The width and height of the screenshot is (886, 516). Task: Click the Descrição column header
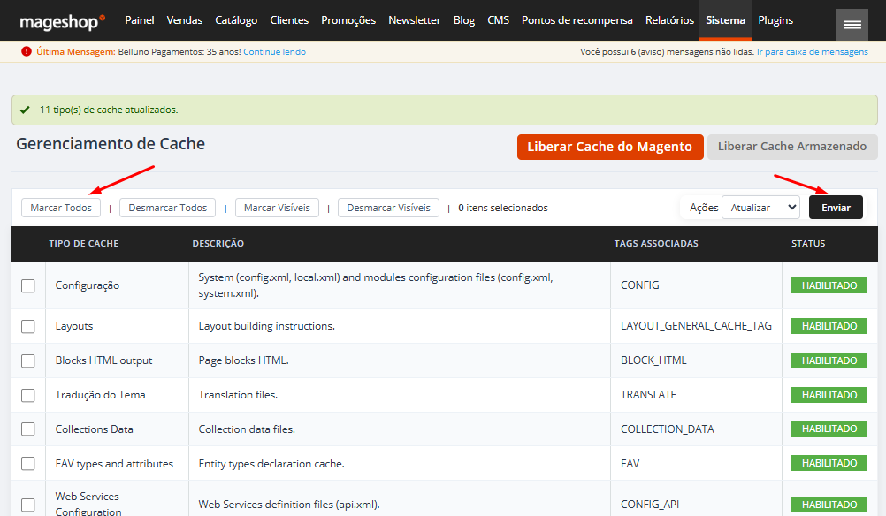[218, 243]
